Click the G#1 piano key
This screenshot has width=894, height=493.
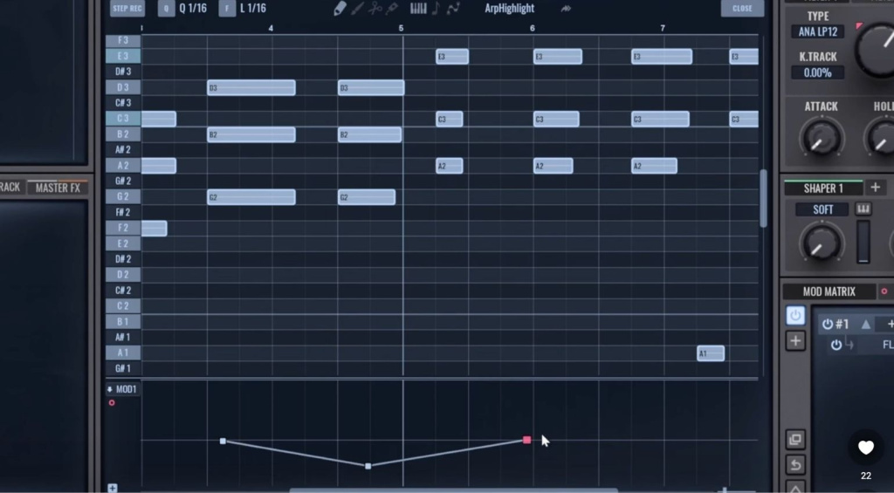coord(123,369)
